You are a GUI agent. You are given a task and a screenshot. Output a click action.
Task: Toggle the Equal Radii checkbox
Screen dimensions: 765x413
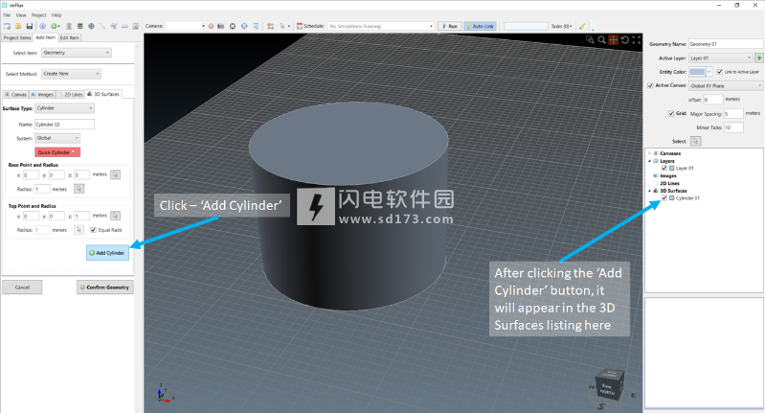(93, 230)
